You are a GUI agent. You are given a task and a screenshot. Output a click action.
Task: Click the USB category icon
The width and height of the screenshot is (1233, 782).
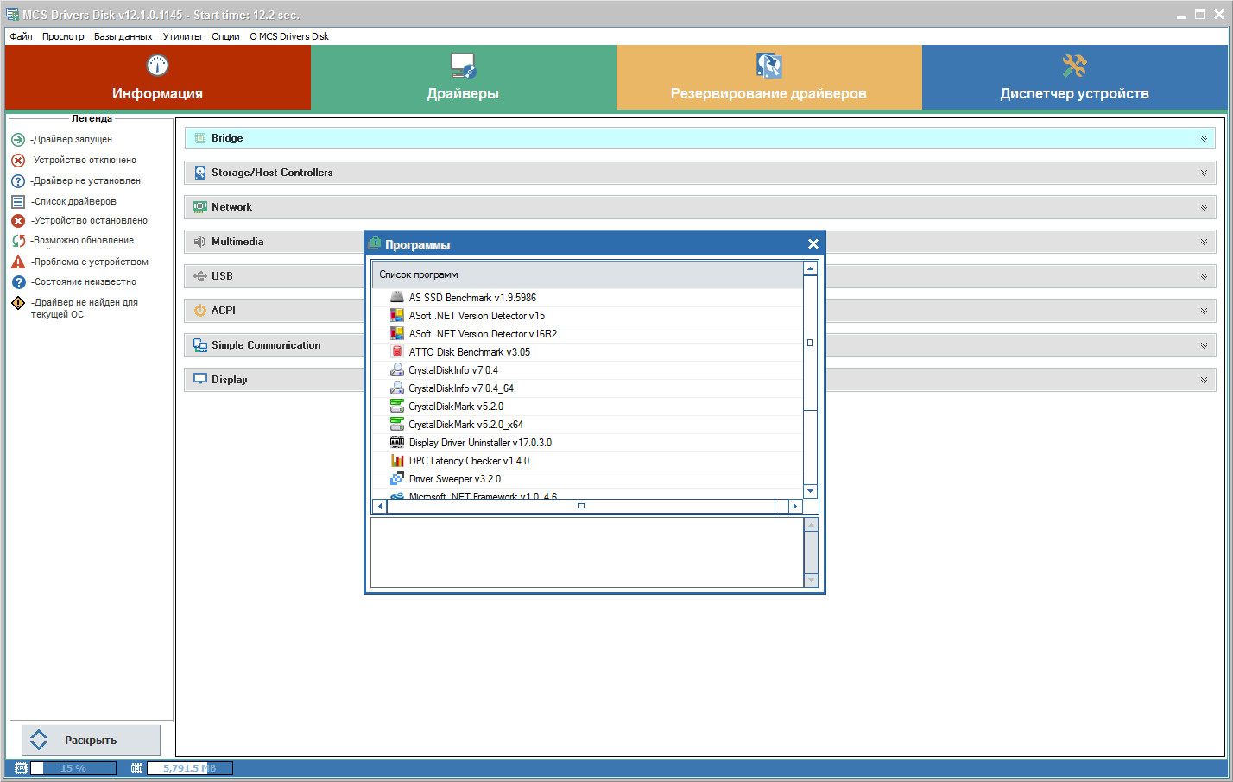[x=200, y=276]
